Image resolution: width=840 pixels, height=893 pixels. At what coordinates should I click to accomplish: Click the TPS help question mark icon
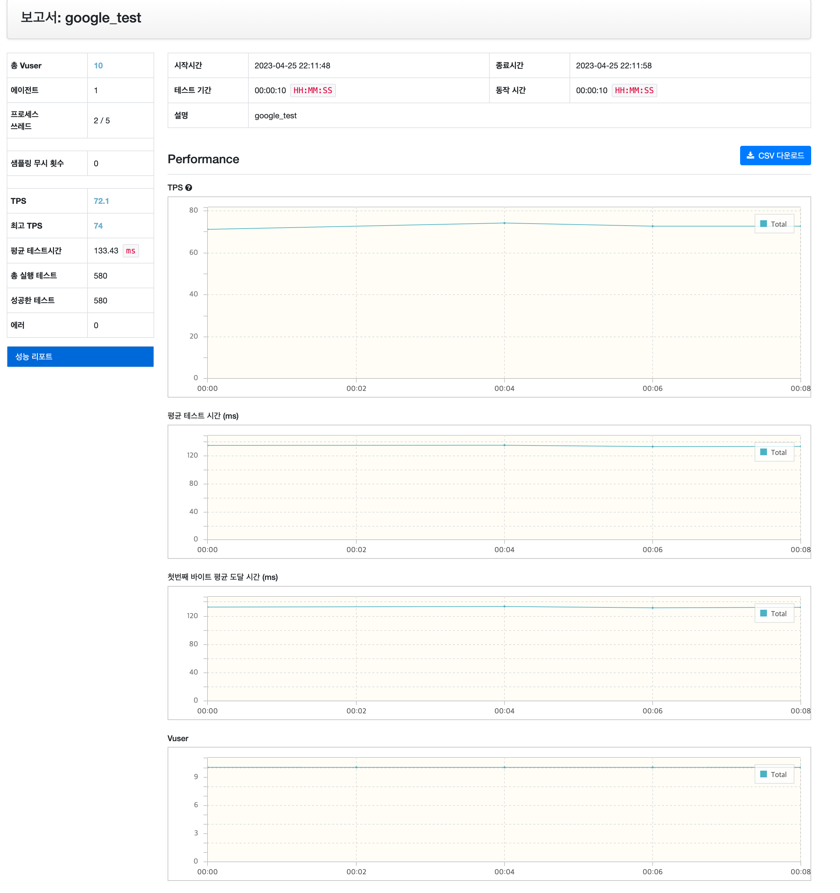(189, 188)
